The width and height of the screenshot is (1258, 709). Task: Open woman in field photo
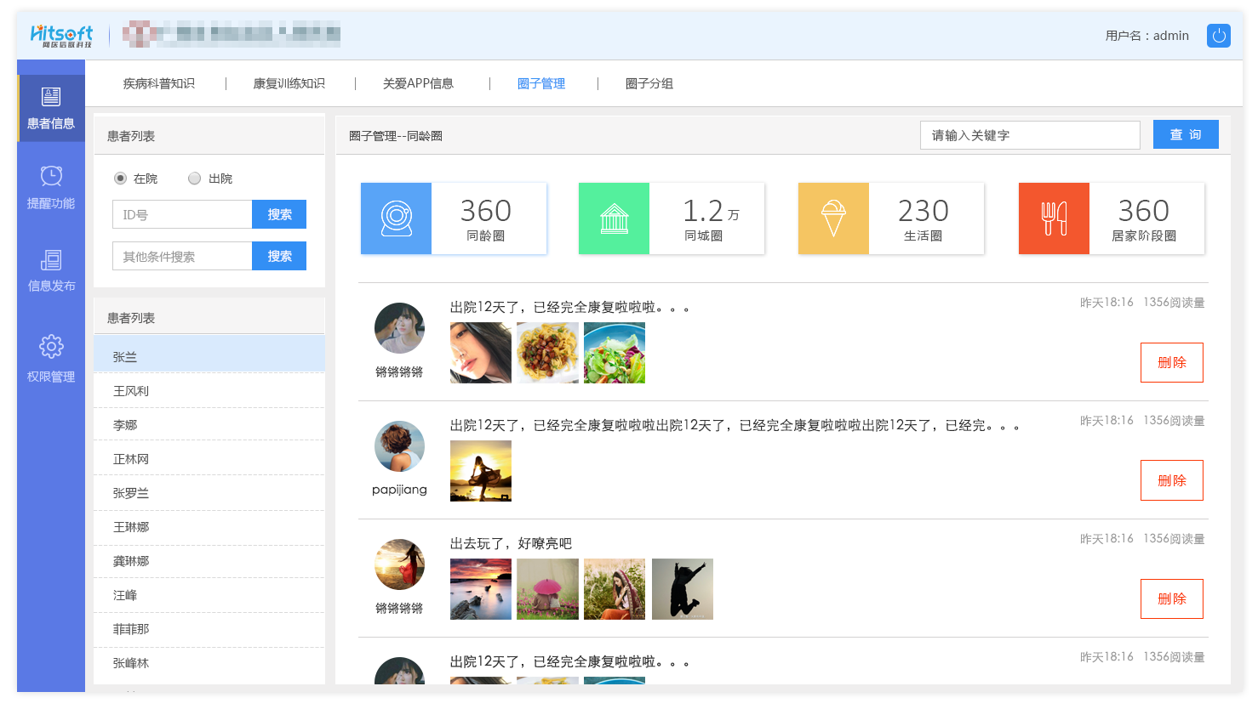click(615, 589)
